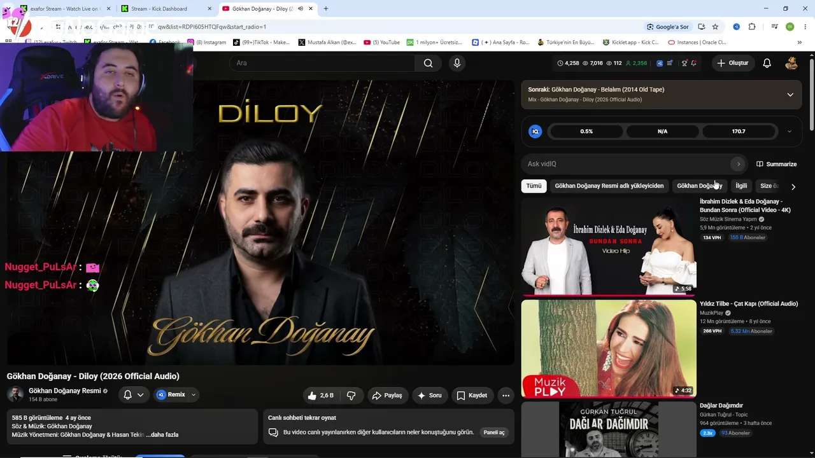Open YouTube notifications bell in the header

click(x=767, y=63)
